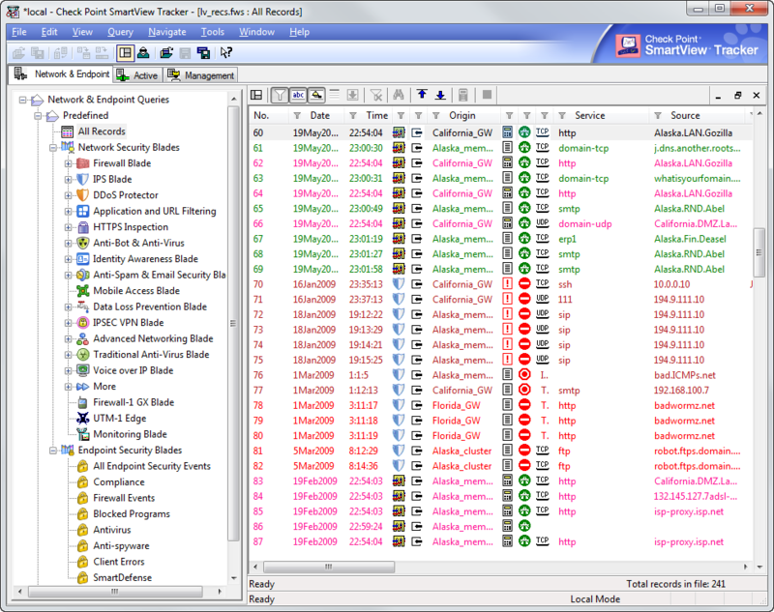Open the Blocked Programs endpoint query

tap(132, 513)
